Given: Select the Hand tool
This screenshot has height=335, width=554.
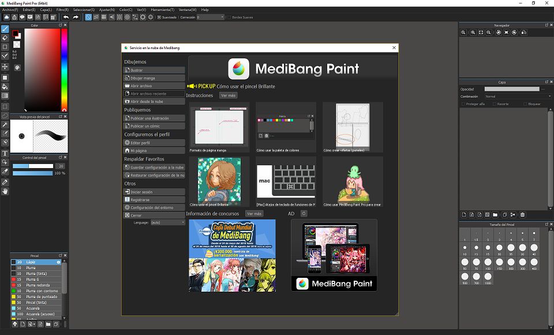Looking at the screenshot, I should tap(5, 191).
